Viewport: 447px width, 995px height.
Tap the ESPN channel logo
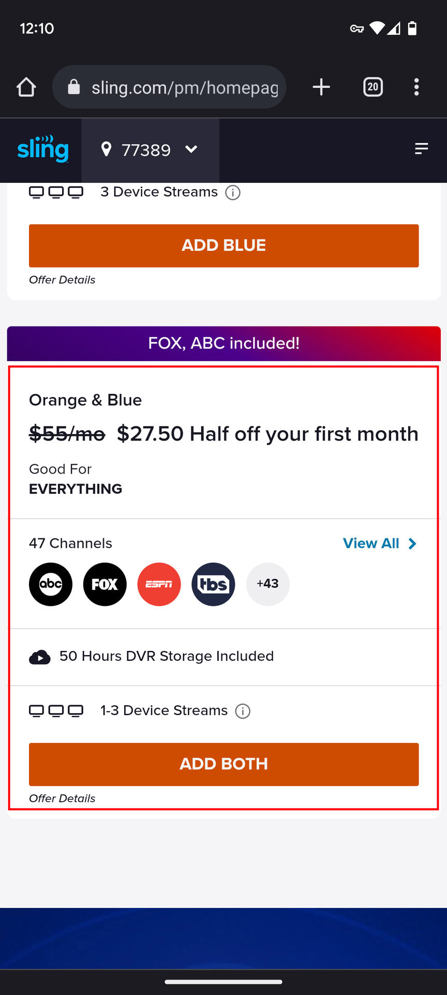click(x=159, y=584)
